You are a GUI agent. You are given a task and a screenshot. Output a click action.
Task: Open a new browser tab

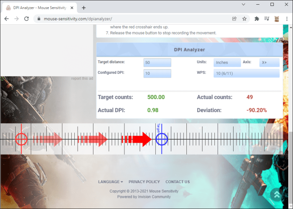[x=84, y=8]
